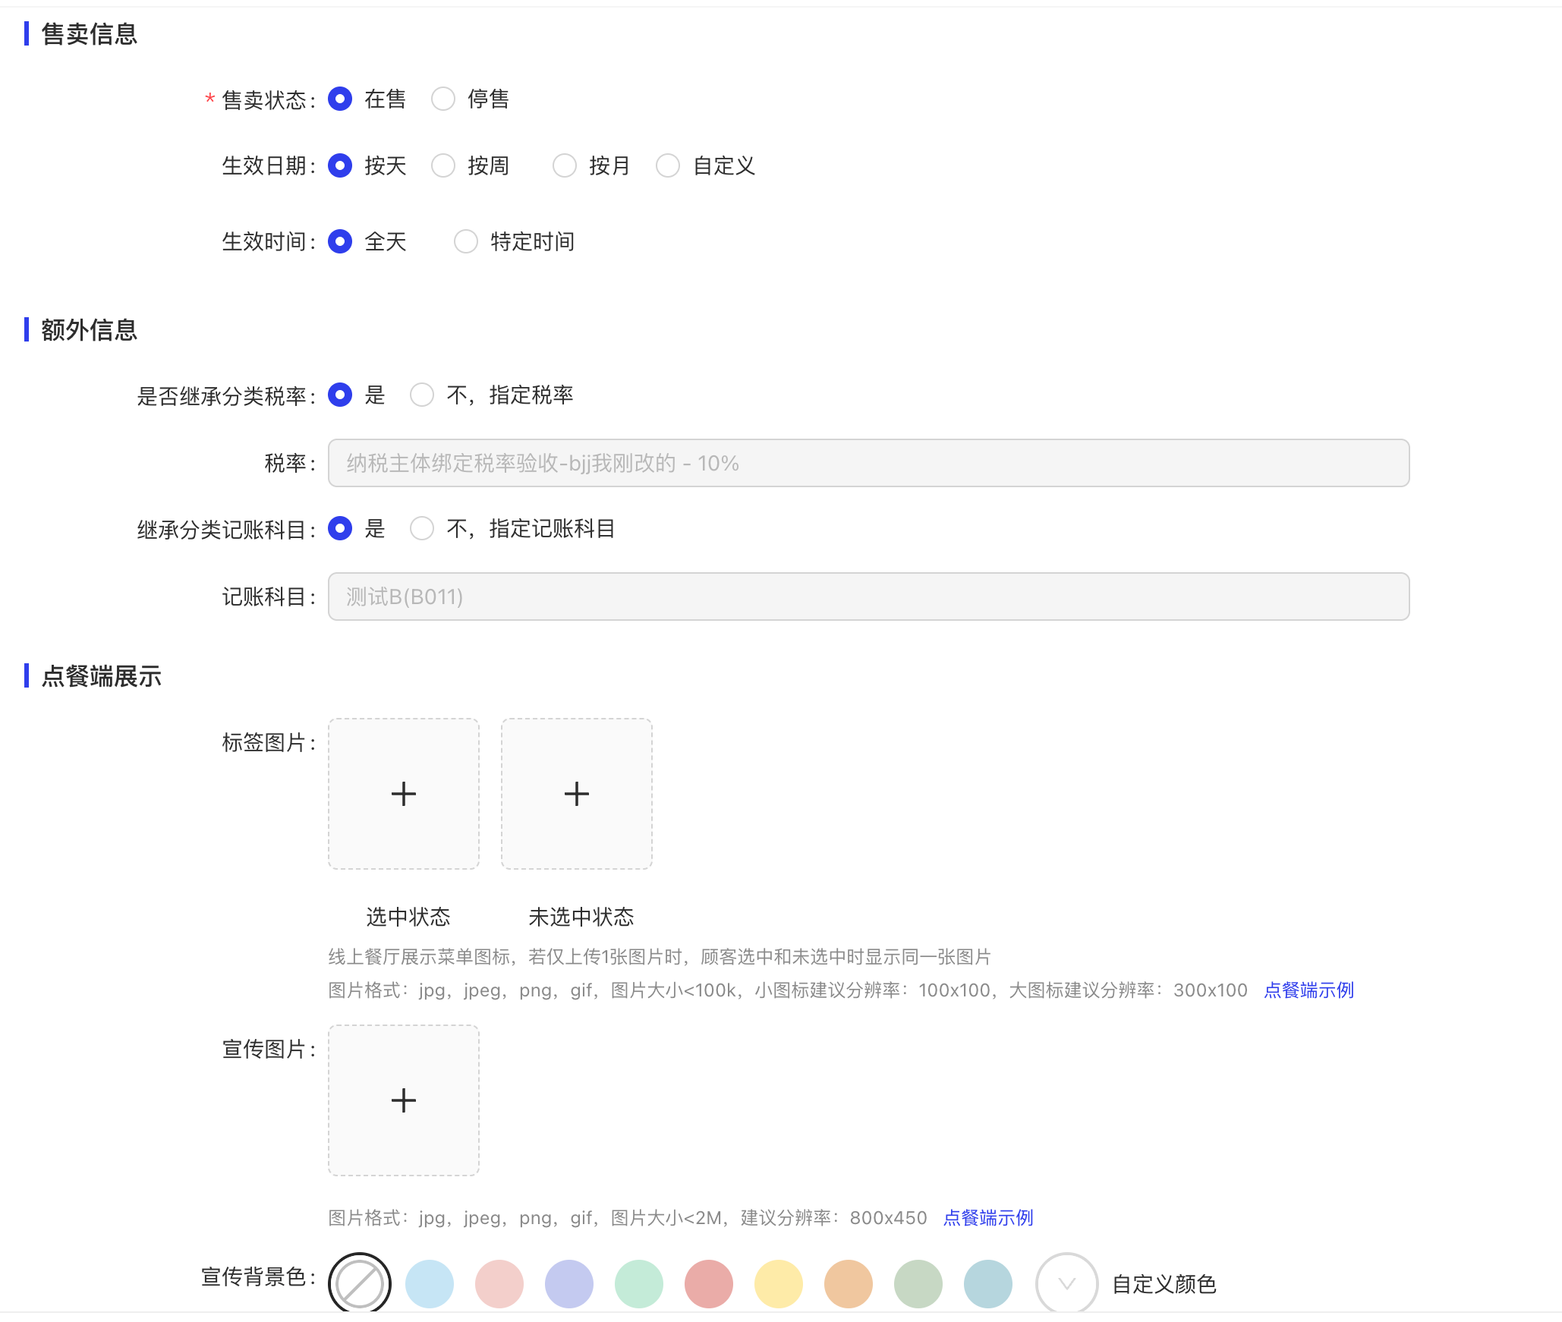Pick the yellow background color swatch
This screenshot has width=1562, height=1322.
coord(779,1283)
